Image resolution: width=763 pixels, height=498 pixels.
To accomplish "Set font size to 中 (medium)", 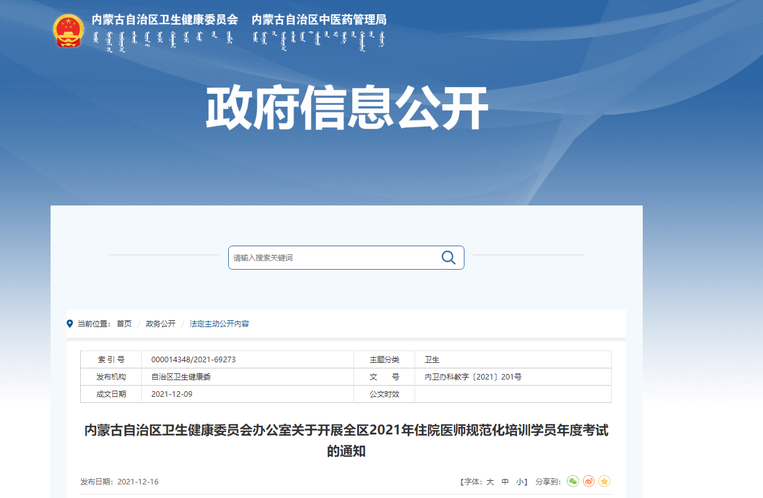I will click(x=505, y=482).
